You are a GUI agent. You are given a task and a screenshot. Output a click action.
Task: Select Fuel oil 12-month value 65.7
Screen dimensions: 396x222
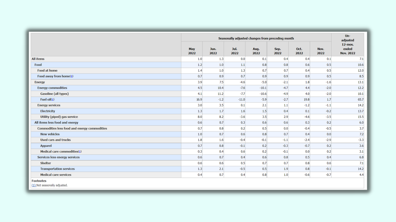(x=360, y=100)
